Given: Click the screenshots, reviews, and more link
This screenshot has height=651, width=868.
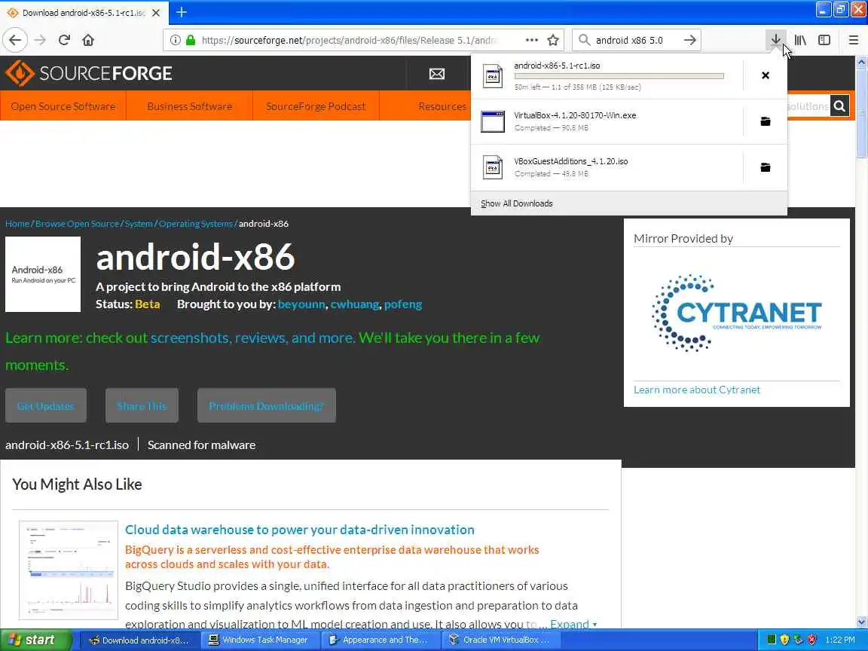Looking at the screenshot, I should click(252, 338).
